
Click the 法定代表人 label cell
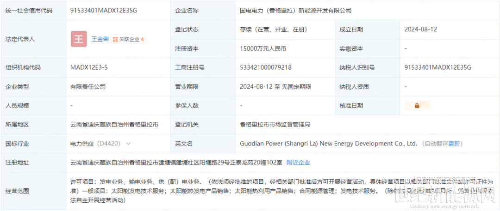point(33,39)
